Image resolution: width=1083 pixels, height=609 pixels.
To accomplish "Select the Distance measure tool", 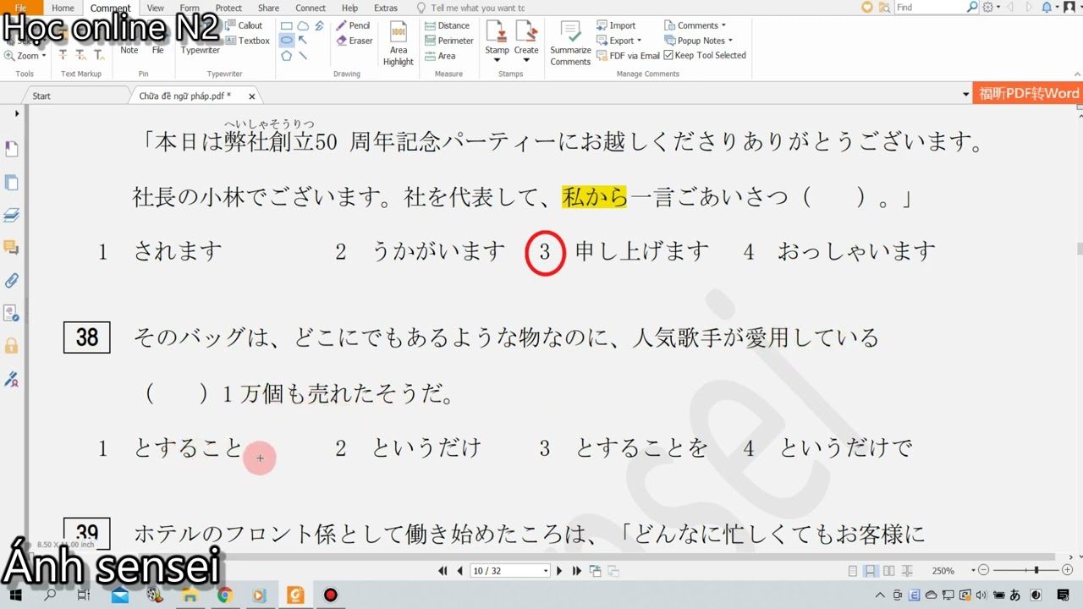I will click(x=447, y=25).
